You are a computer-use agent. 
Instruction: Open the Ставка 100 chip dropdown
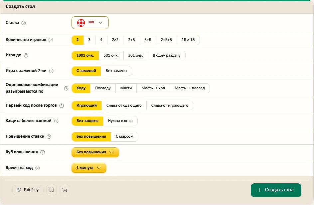click(x=90, y=23)
